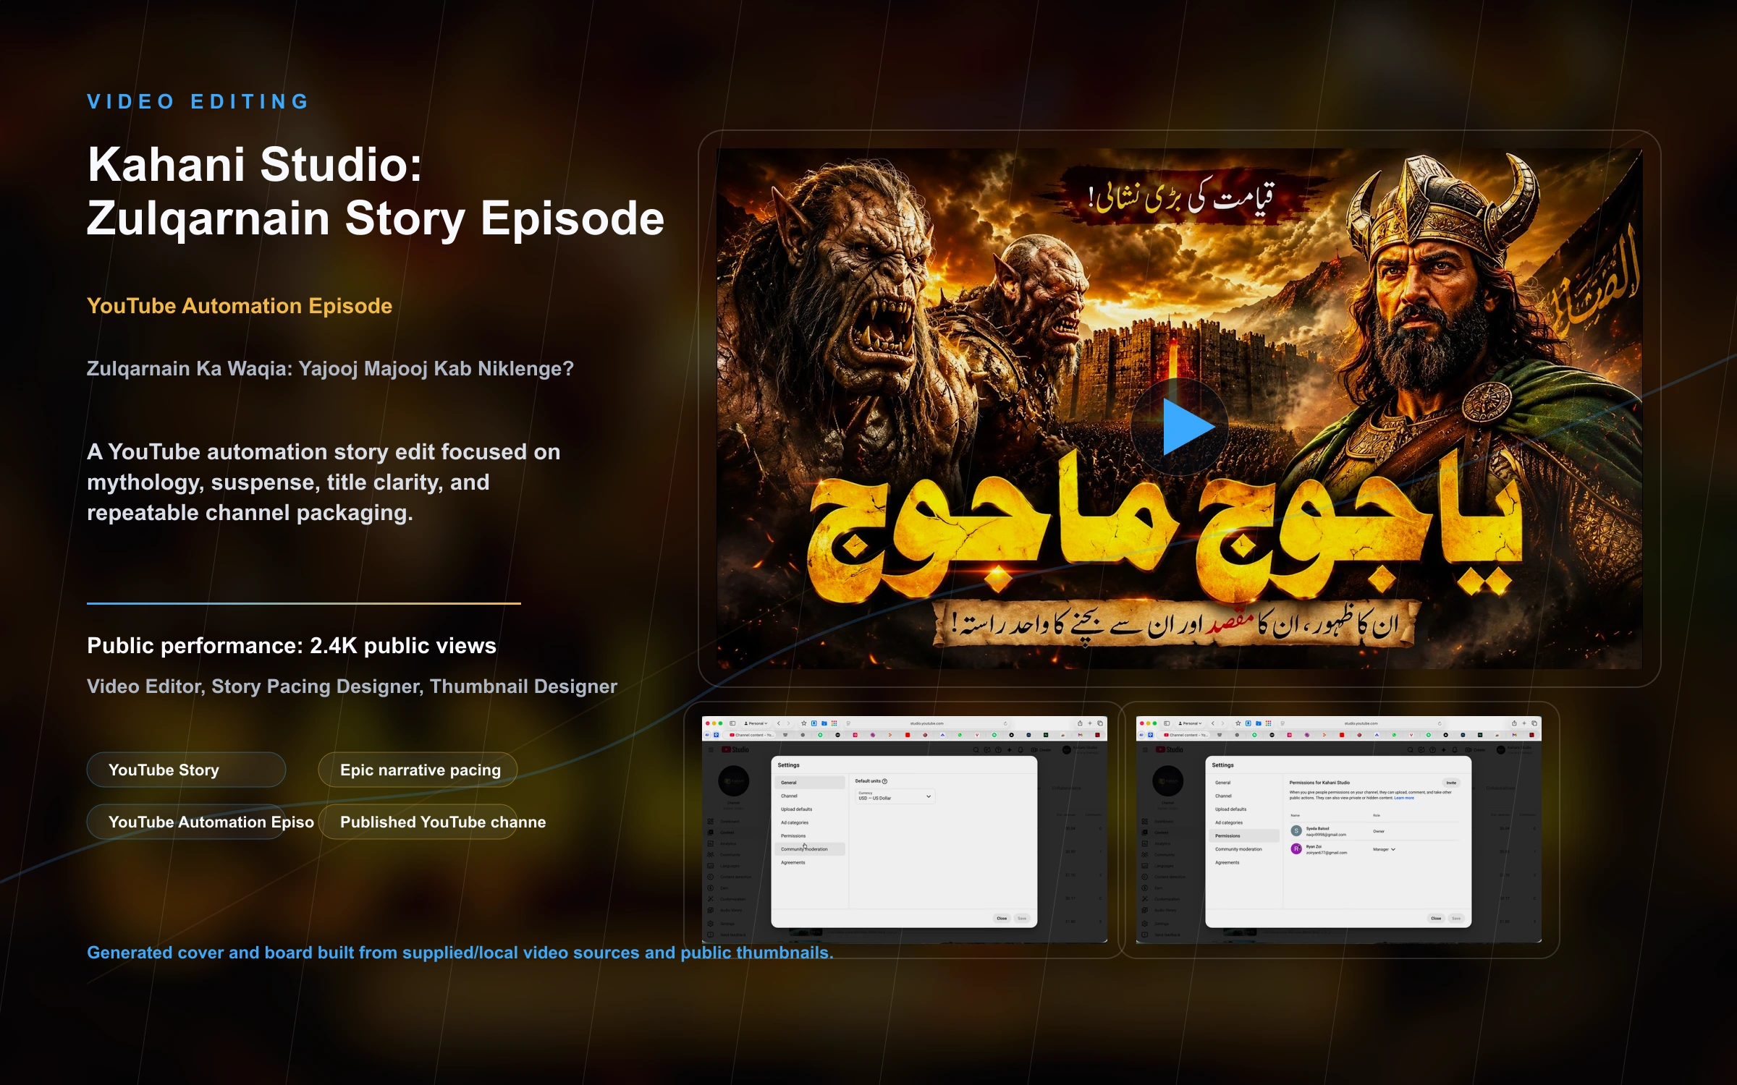
Task: Click the YouTube Studio search icon in the General-settings window
Action: [x=976, y=750]
